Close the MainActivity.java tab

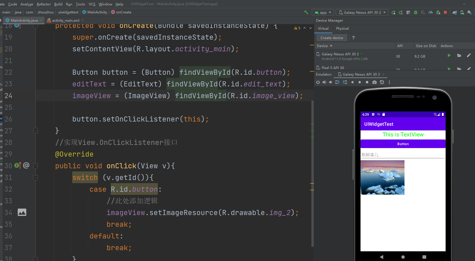[x=41, y=20]
